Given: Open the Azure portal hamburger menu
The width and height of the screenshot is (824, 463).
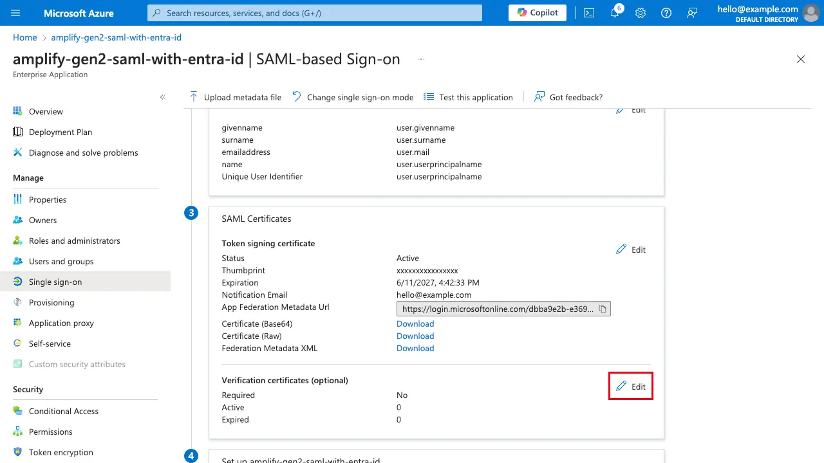Looking at the screenshot, I should 16,13.
